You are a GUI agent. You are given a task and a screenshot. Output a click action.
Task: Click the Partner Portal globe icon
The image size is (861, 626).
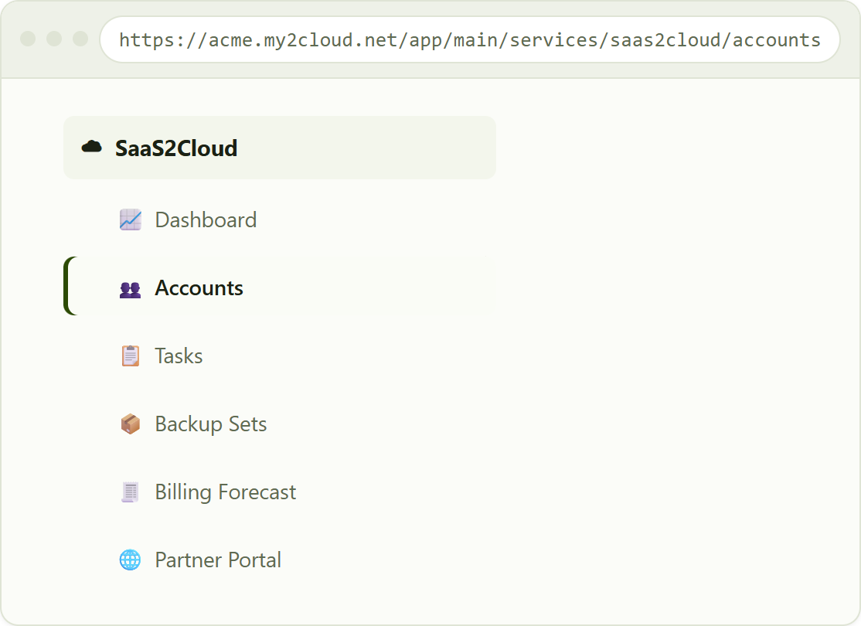pos(130,560)
